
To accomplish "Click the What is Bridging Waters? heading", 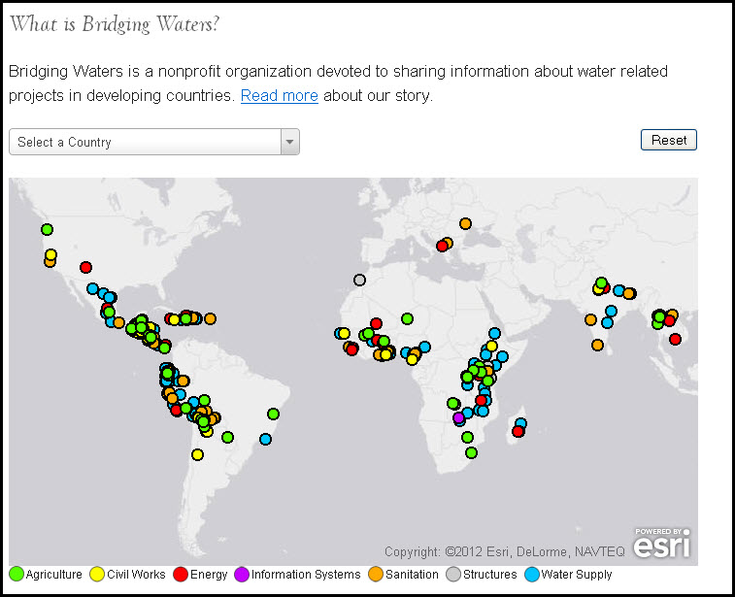I will tap(115, 24).
